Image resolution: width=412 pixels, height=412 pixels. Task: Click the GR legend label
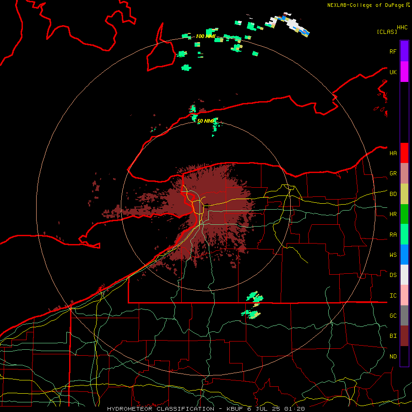[393, 173]
